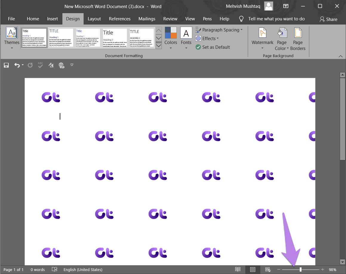Open the References tab
Screen dimensions: 346x274
tap(120, 19)
